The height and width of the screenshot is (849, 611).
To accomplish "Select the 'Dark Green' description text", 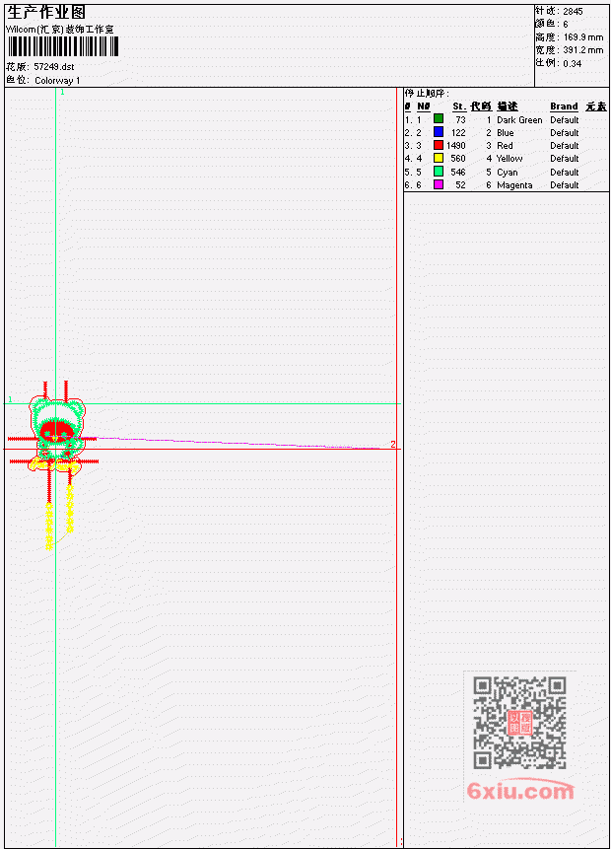I will (x=519, y=119).
